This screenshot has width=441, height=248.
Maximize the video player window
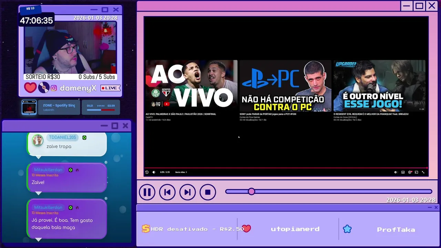click(419, 6)
